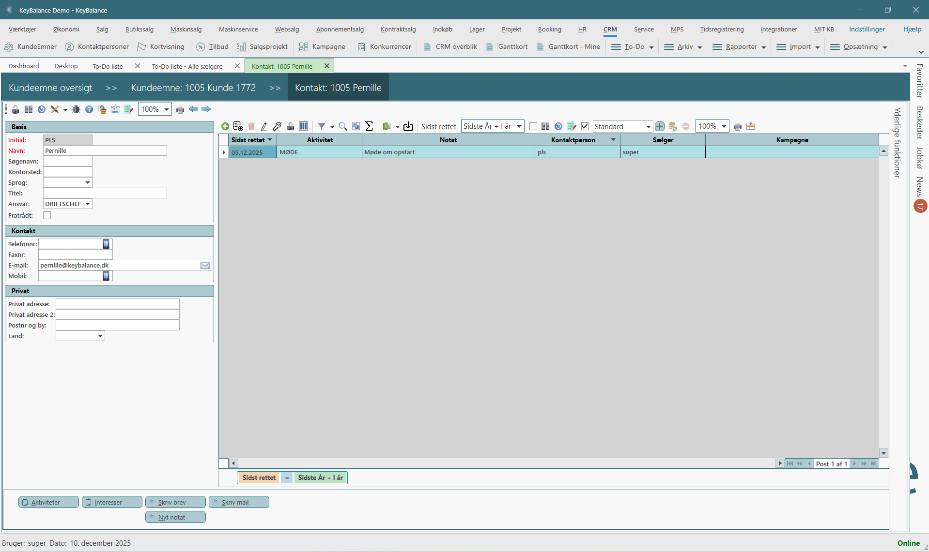This screenshot has height=552, width=929.
Task: Click the magnifying glass search icon
Action: tap(343, 126)
